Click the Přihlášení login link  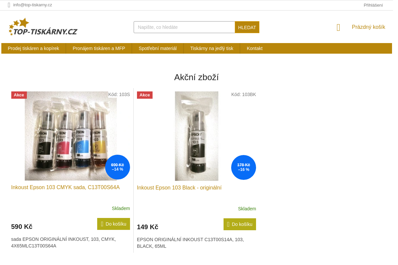pyautogui.click(x=373, y=5)
